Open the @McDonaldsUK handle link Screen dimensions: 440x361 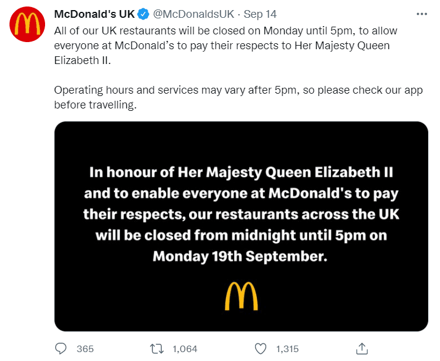[x=194, y=14]
